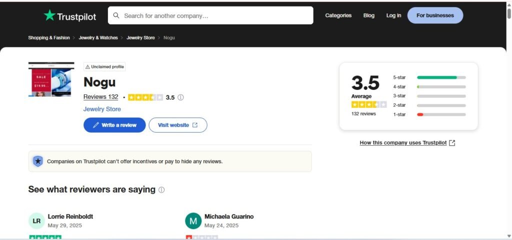Click Log in
512x240 pixels.
pyautogui.click(x=393, y=15)
